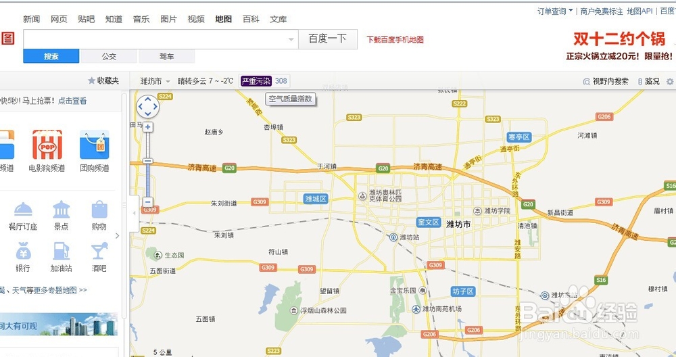
Task: Open the 电影院频道 cinema icon
Action: tap(47, 145)
